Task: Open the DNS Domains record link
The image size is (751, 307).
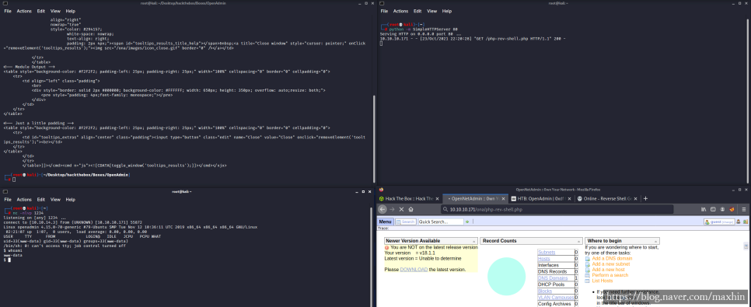Action: coord(553,277)
